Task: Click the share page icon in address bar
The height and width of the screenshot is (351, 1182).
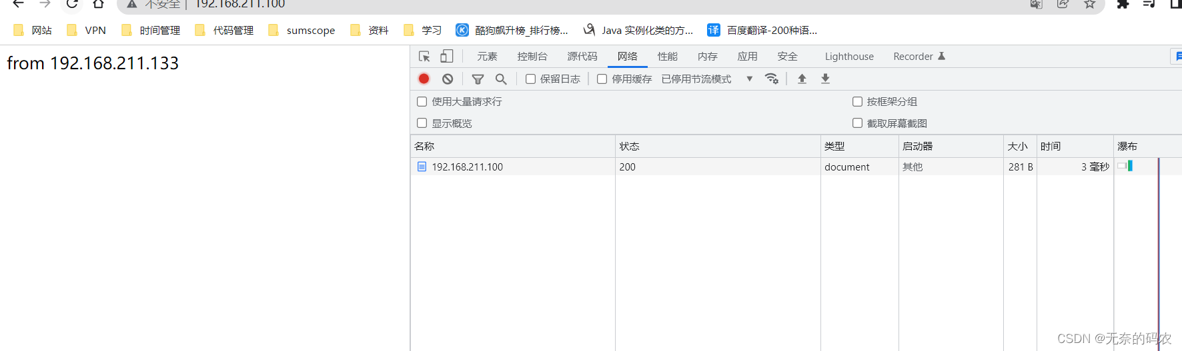Action: pos(1063,4)
